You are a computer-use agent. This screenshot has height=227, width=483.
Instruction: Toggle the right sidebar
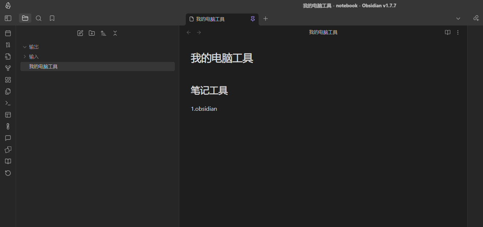[x=476, y=18]
